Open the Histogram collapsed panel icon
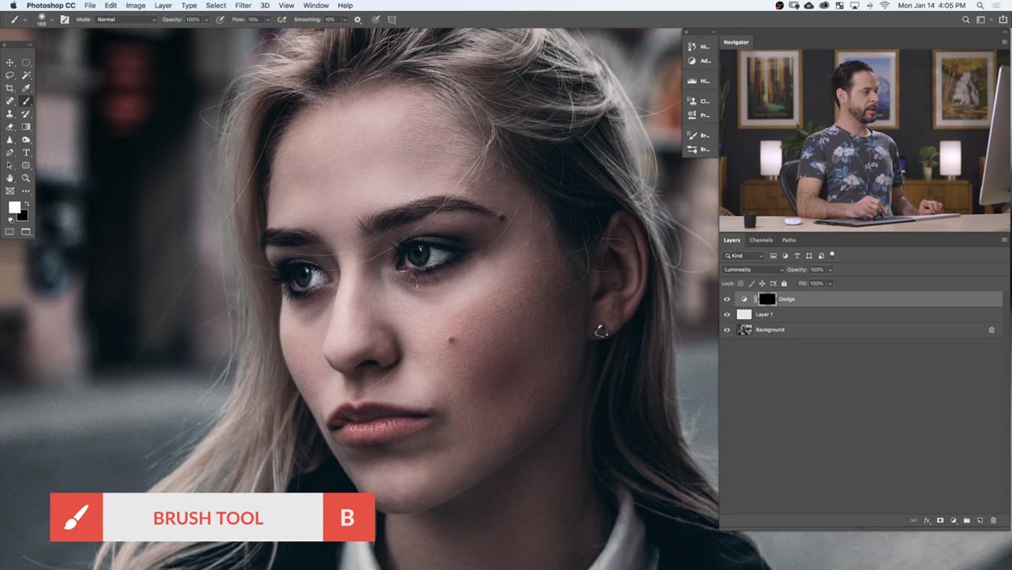The image size is (1012, 570). pos(692,81)
